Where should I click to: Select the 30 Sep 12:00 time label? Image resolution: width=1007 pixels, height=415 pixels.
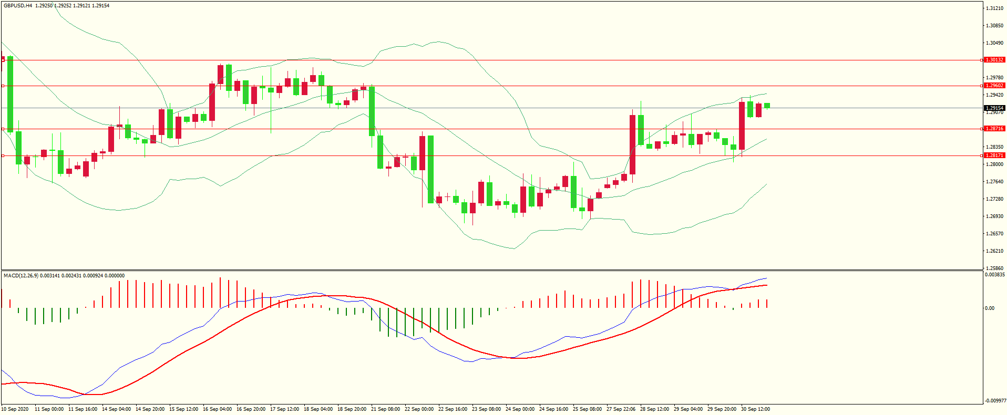click(755, 409)
